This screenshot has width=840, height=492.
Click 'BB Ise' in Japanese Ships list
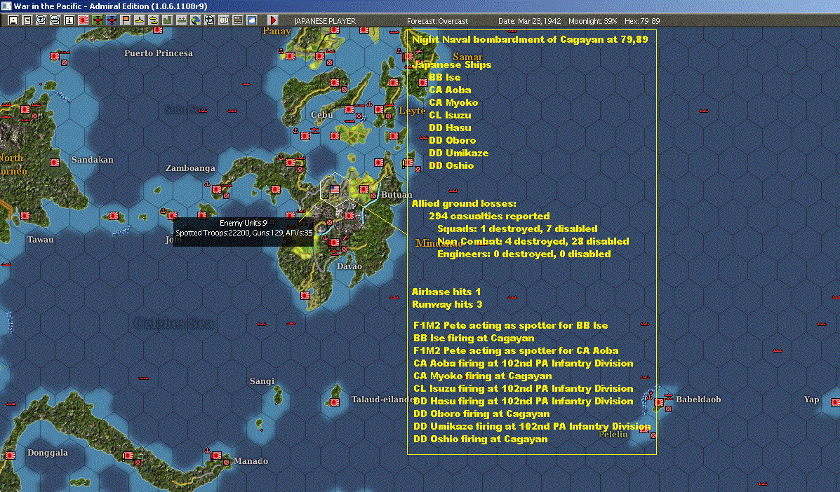445,77
